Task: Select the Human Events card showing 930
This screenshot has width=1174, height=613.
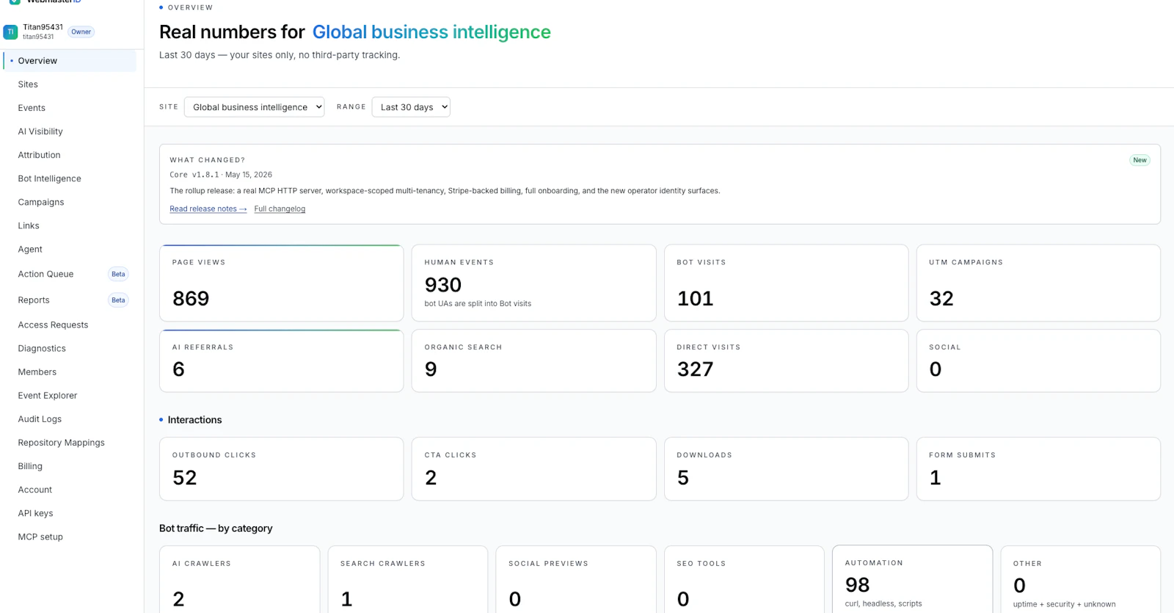Action: click(533, 283)
